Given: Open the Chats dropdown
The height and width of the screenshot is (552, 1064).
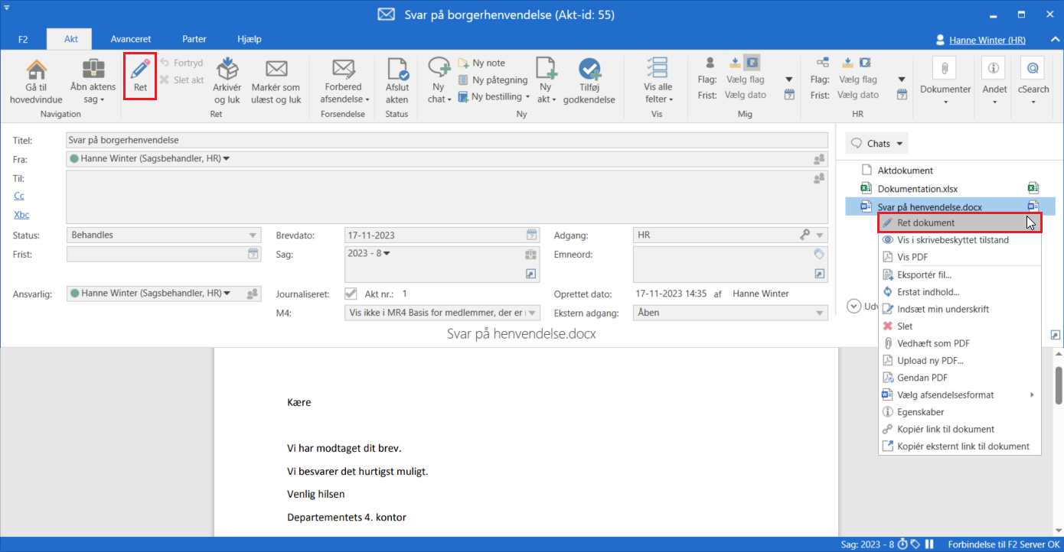Looking at the screenshot, I should point(877,143).
